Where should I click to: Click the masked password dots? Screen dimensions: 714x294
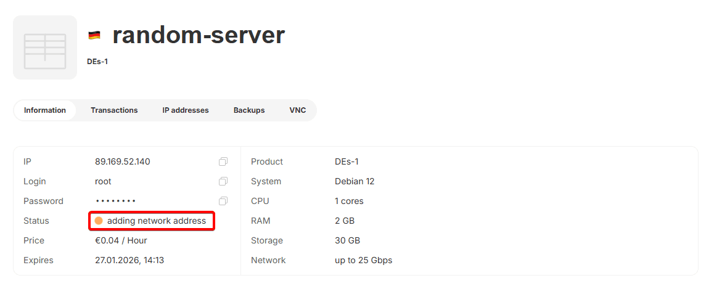(x=115, y=201)
